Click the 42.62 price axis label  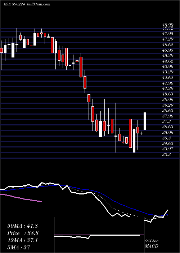coord(168,77)
